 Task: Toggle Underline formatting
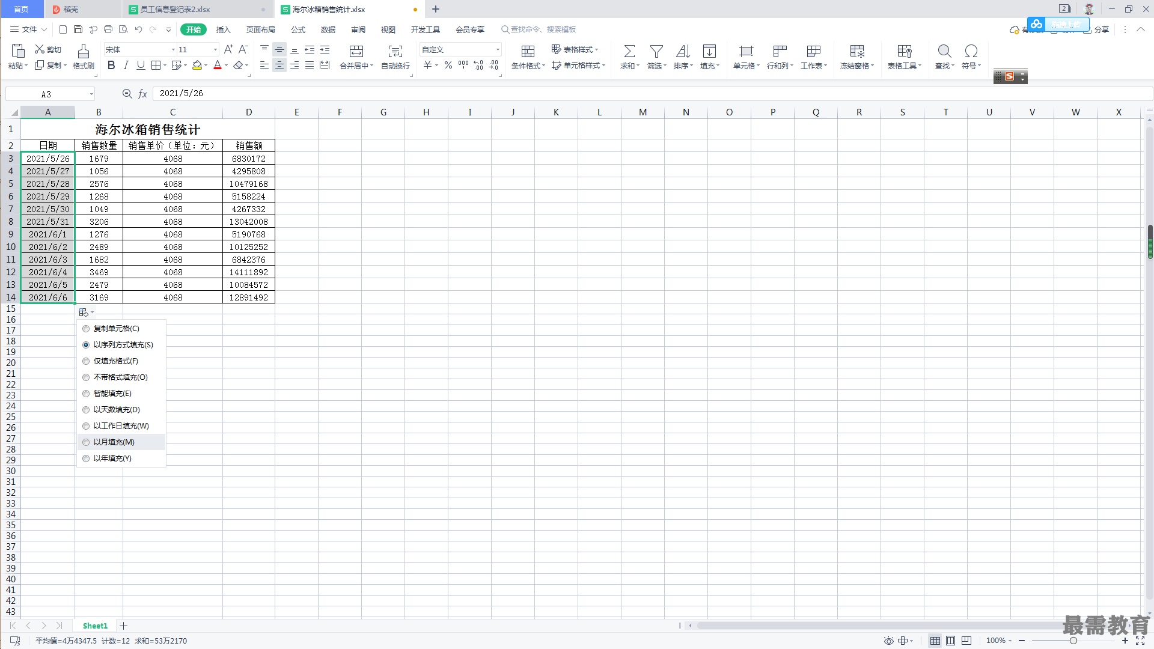141,66
